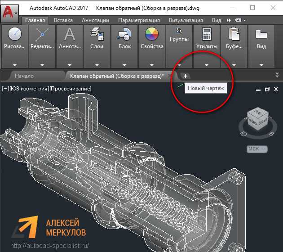Click the Слои (Layers) panel icon

97,34
